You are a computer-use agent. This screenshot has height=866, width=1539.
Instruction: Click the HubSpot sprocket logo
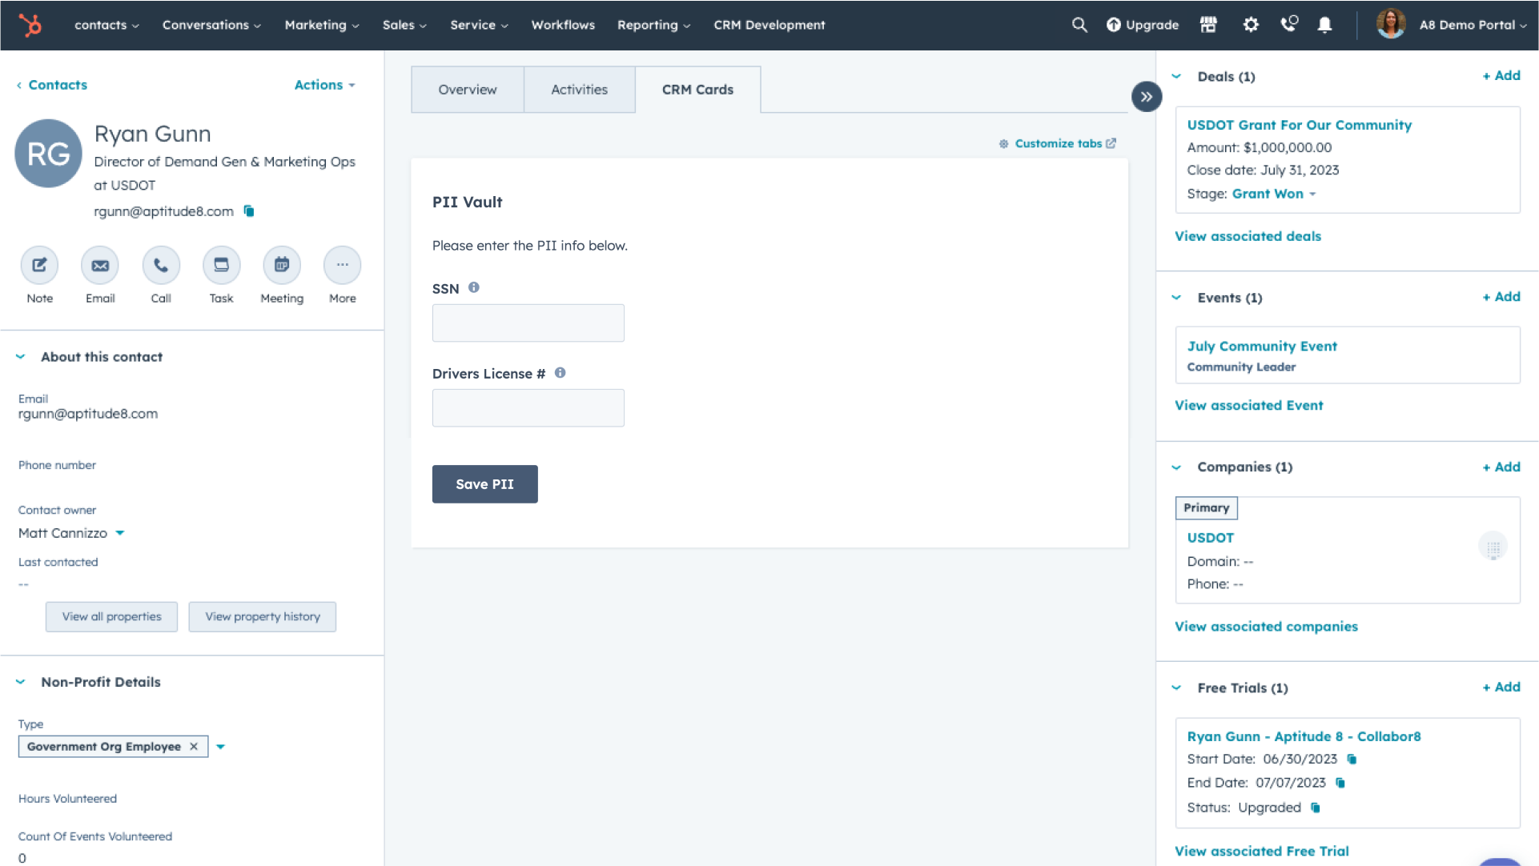pyautogui.click(x=30, y=25)
